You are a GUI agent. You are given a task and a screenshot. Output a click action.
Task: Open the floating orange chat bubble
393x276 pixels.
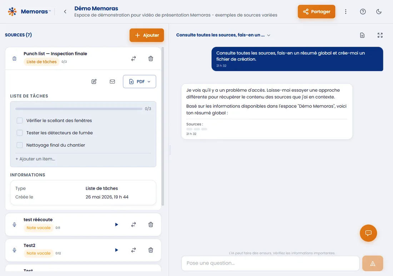coord(368,233)
